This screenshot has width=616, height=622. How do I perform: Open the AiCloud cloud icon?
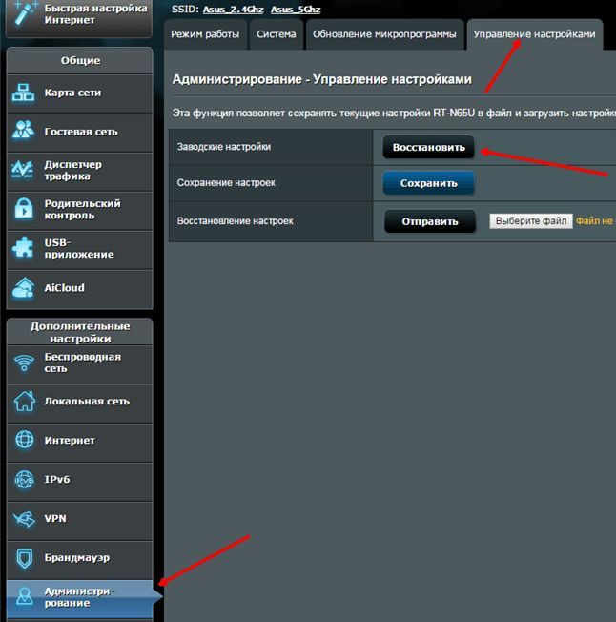tap(23, 288)
